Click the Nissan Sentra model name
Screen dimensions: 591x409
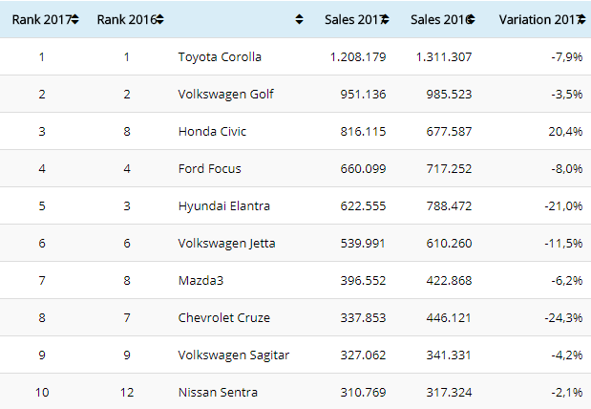tap(218, 393)
